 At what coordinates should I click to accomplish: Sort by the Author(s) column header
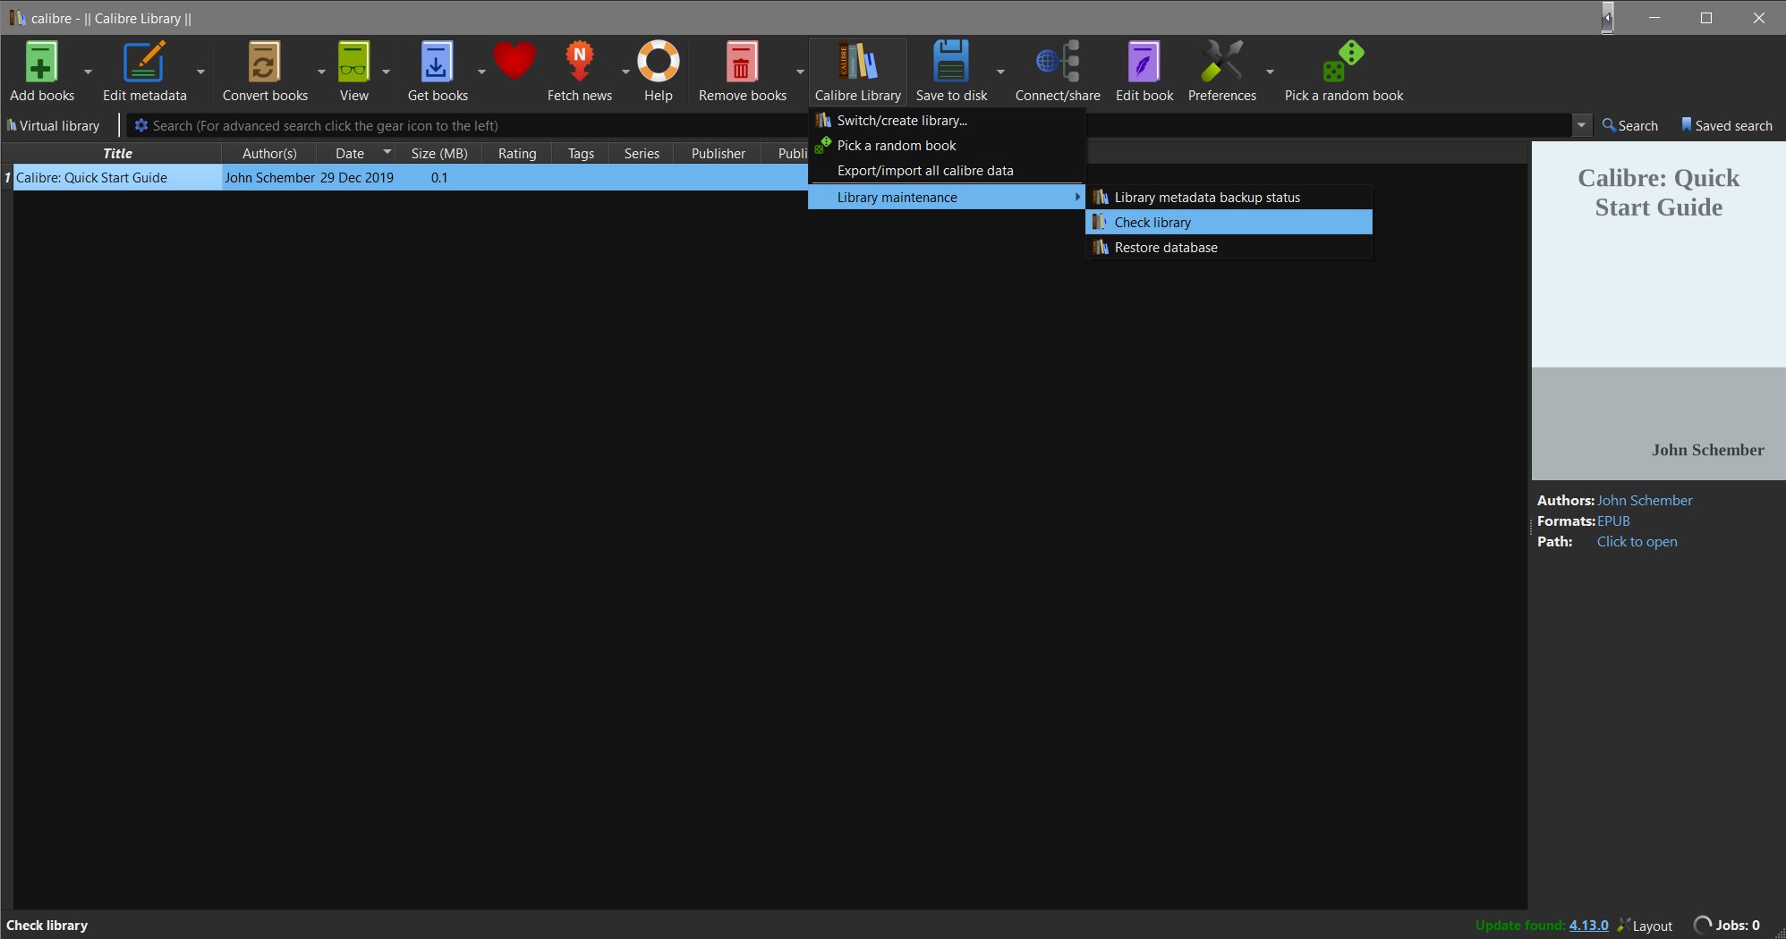[269, 153]
